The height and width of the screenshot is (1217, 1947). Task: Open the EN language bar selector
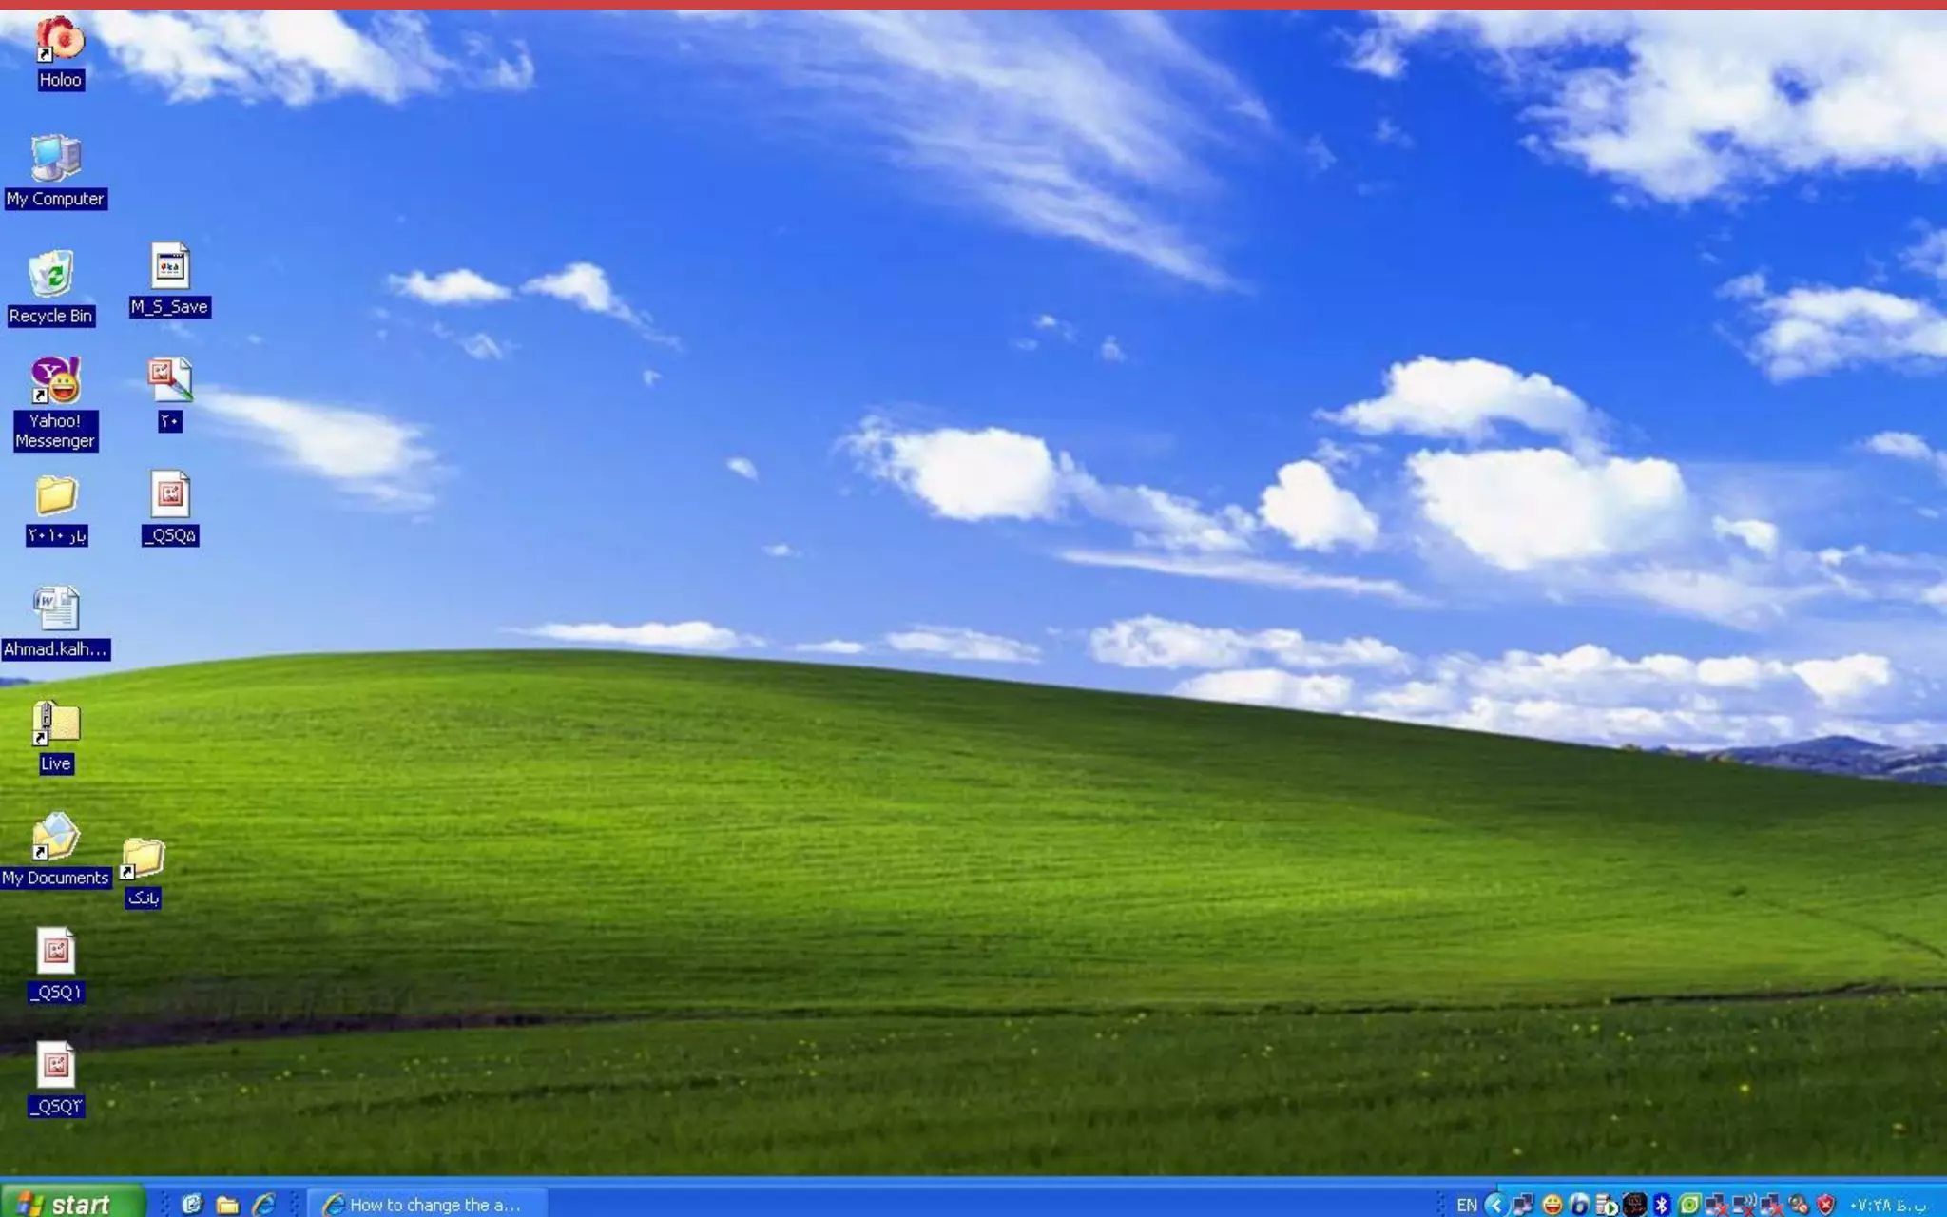[x=1466, y=1205]
